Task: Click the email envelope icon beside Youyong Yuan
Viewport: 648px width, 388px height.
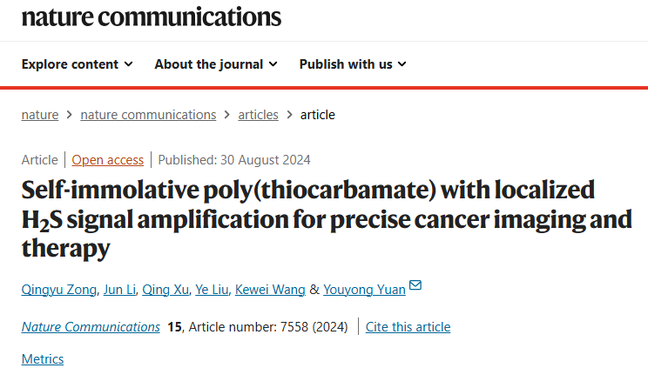Action: 415,285
